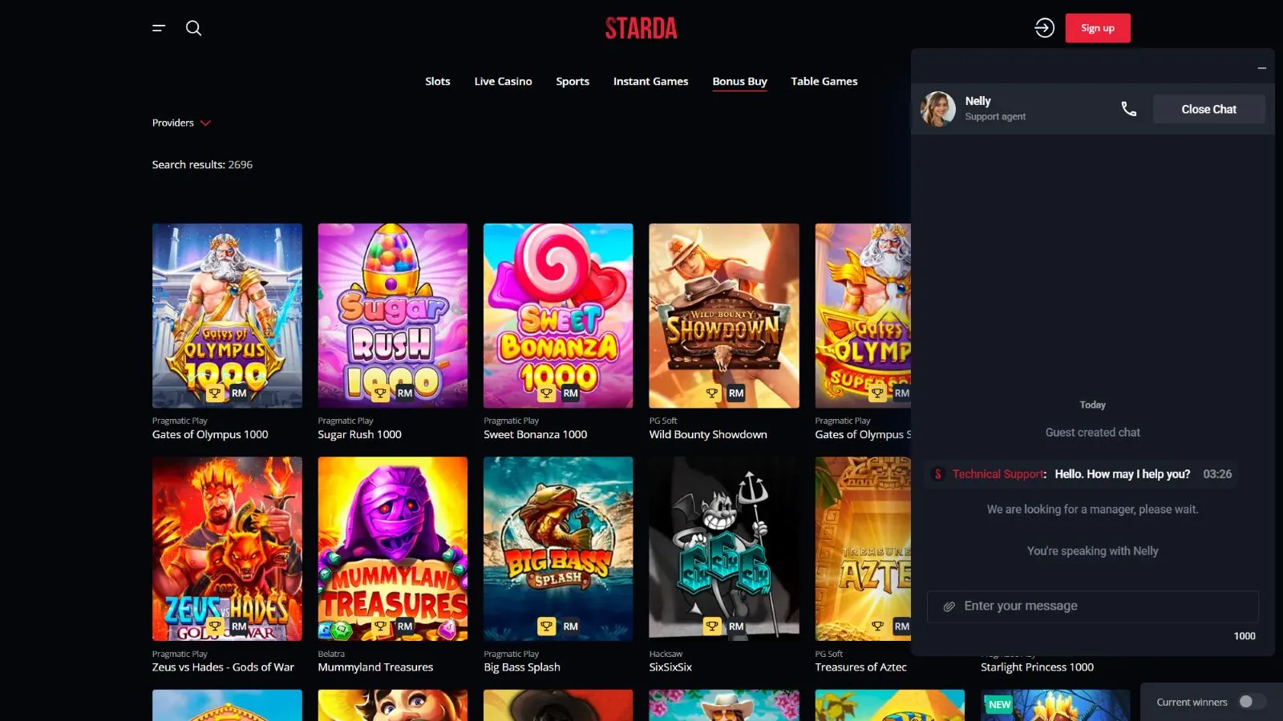Switch to Live Casino tab
The height and width of the screenshot is (721, 1283).
point(503,81)
